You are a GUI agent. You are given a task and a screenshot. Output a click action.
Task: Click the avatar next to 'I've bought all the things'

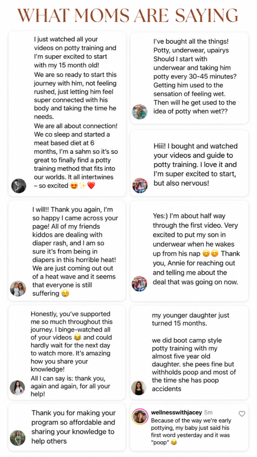tap(140, 112)
